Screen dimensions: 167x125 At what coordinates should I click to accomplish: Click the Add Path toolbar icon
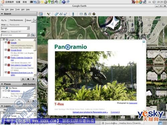[x=61, y=14]
